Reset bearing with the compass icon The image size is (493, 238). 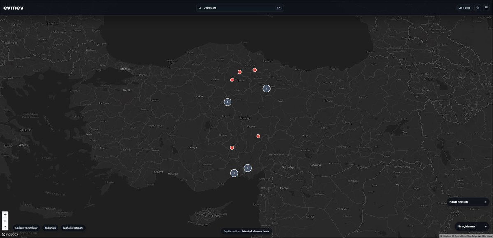tap(5, 226)
